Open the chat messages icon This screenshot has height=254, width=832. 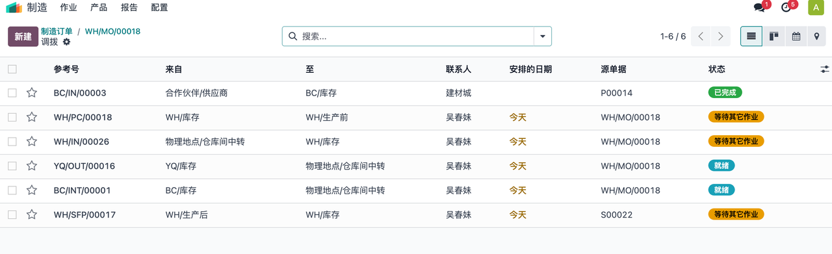coord(759,8)
